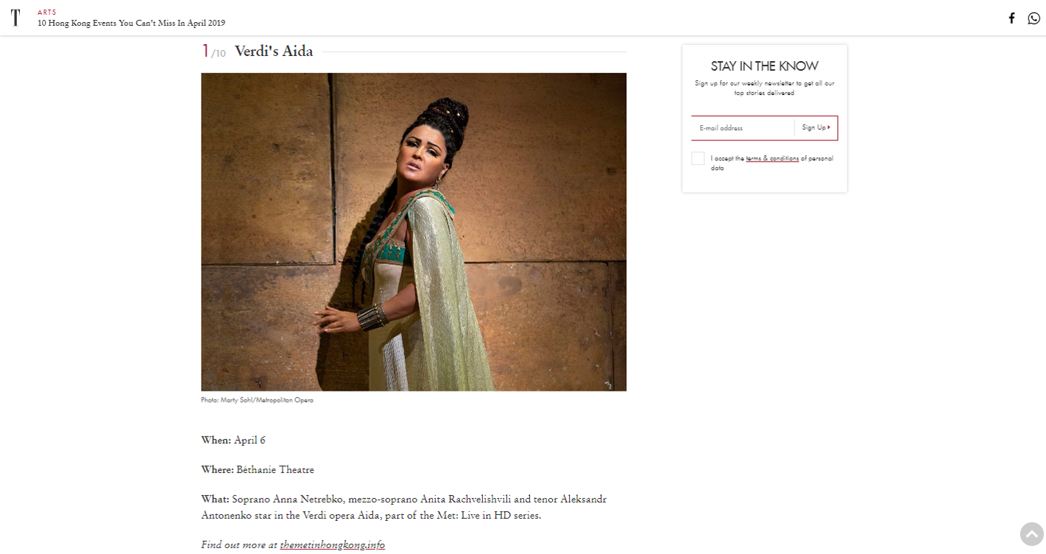The image size is (1046, 554).
Task: Open the ARTS category link
Action: pos(46,13)
